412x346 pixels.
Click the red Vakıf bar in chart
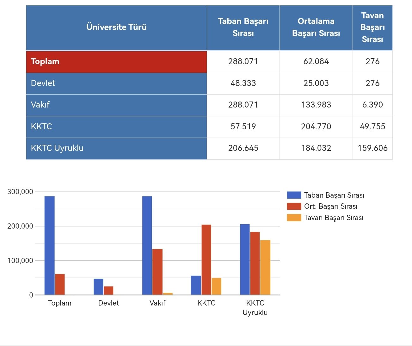click(x=157, y=272)
